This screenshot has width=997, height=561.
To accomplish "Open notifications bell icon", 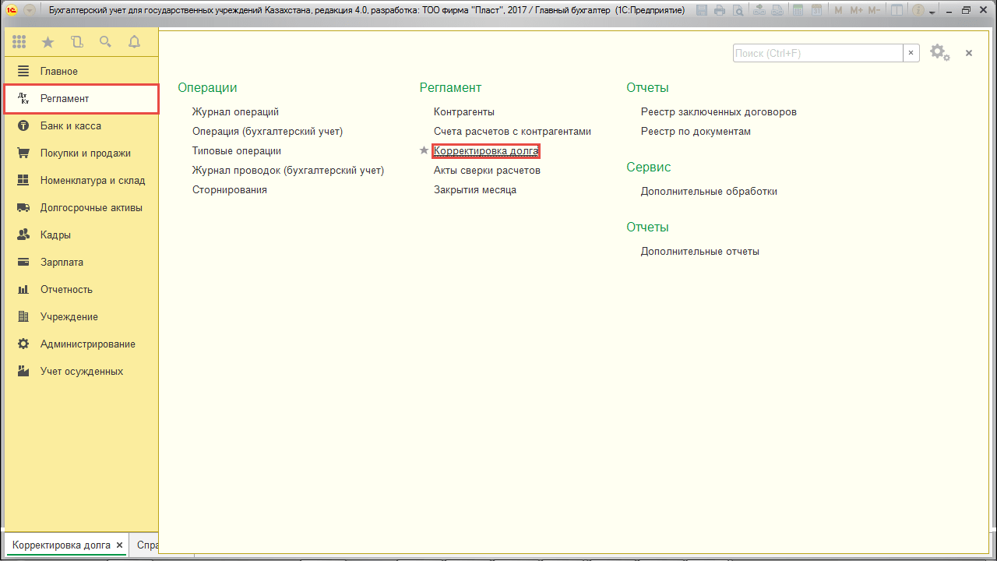I will [134, 42].
